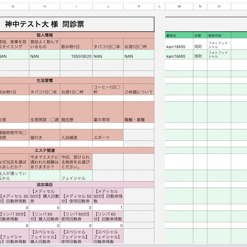The width and height of the screenshot is (247, 247).
Task: Select the エステ関連 section header cell
Action: point(77,150)
